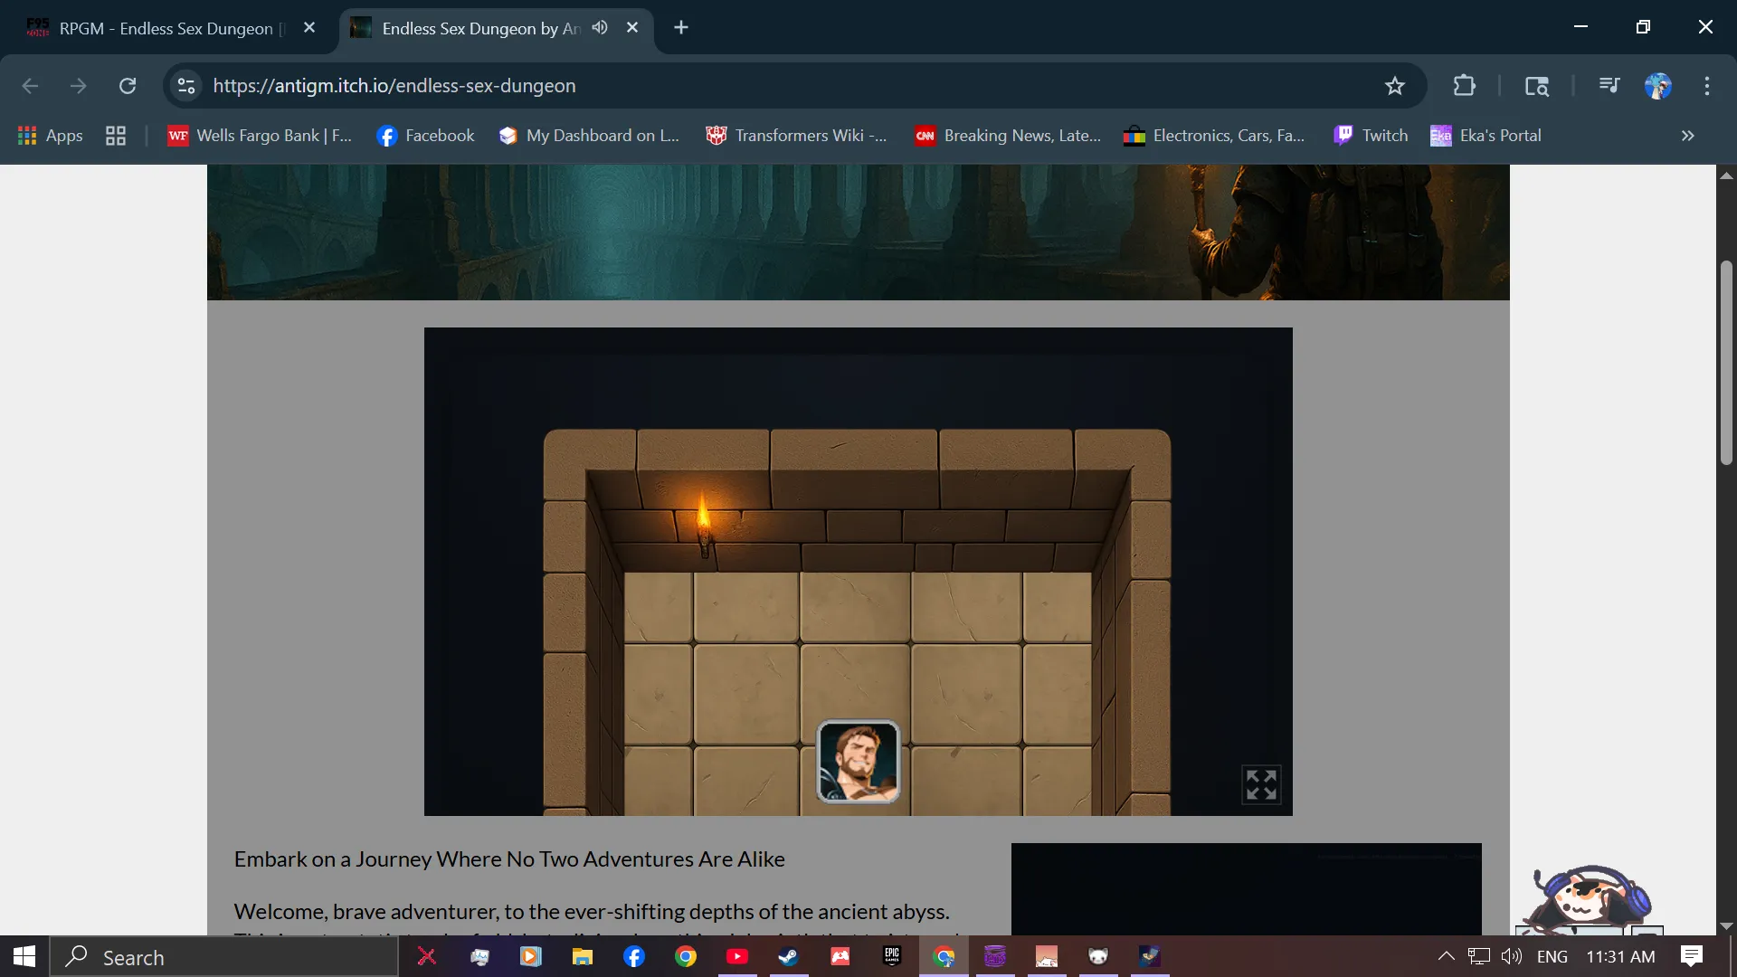This screenshot has width=1737, height=977.
Task: Click the search tabs screen icon
Action: [x=1536, y=86]
